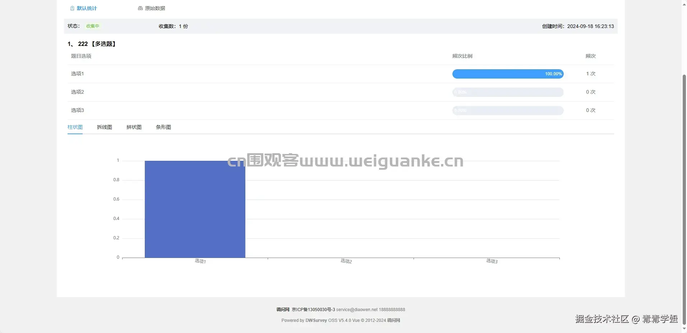Select the 柱状图 chart tab
The height and width of the screenshot is (333, 687).
75,127
